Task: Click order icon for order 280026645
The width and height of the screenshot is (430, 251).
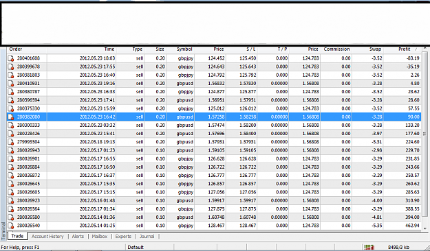Action: point(11,184)
